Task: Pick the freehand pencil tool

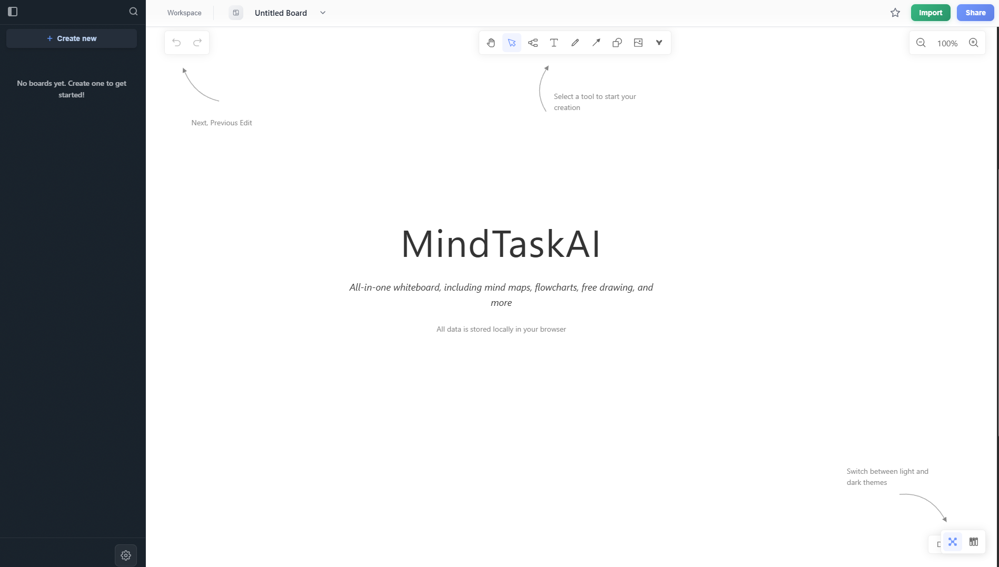Action: (575, 43)
